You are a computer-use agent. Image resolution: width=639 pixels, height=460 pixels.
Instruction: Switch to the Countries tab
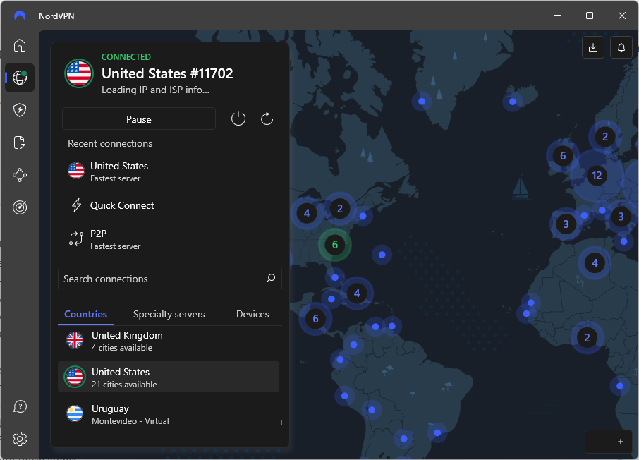coord(85,314)
